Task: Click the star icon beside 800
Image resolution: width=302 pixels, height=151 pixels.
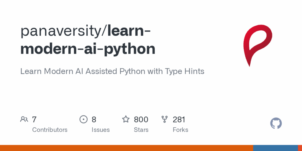Action: pos(126,119)
